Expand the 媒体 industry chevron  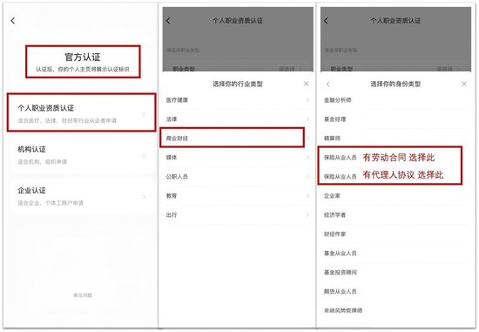(x=307, y=158)
